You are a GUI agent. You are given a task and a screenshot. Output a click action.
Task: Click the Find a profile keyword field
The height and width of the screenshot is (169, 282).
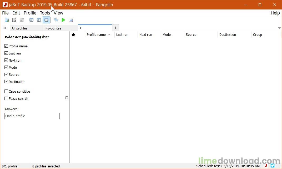(x=32, y=116)
